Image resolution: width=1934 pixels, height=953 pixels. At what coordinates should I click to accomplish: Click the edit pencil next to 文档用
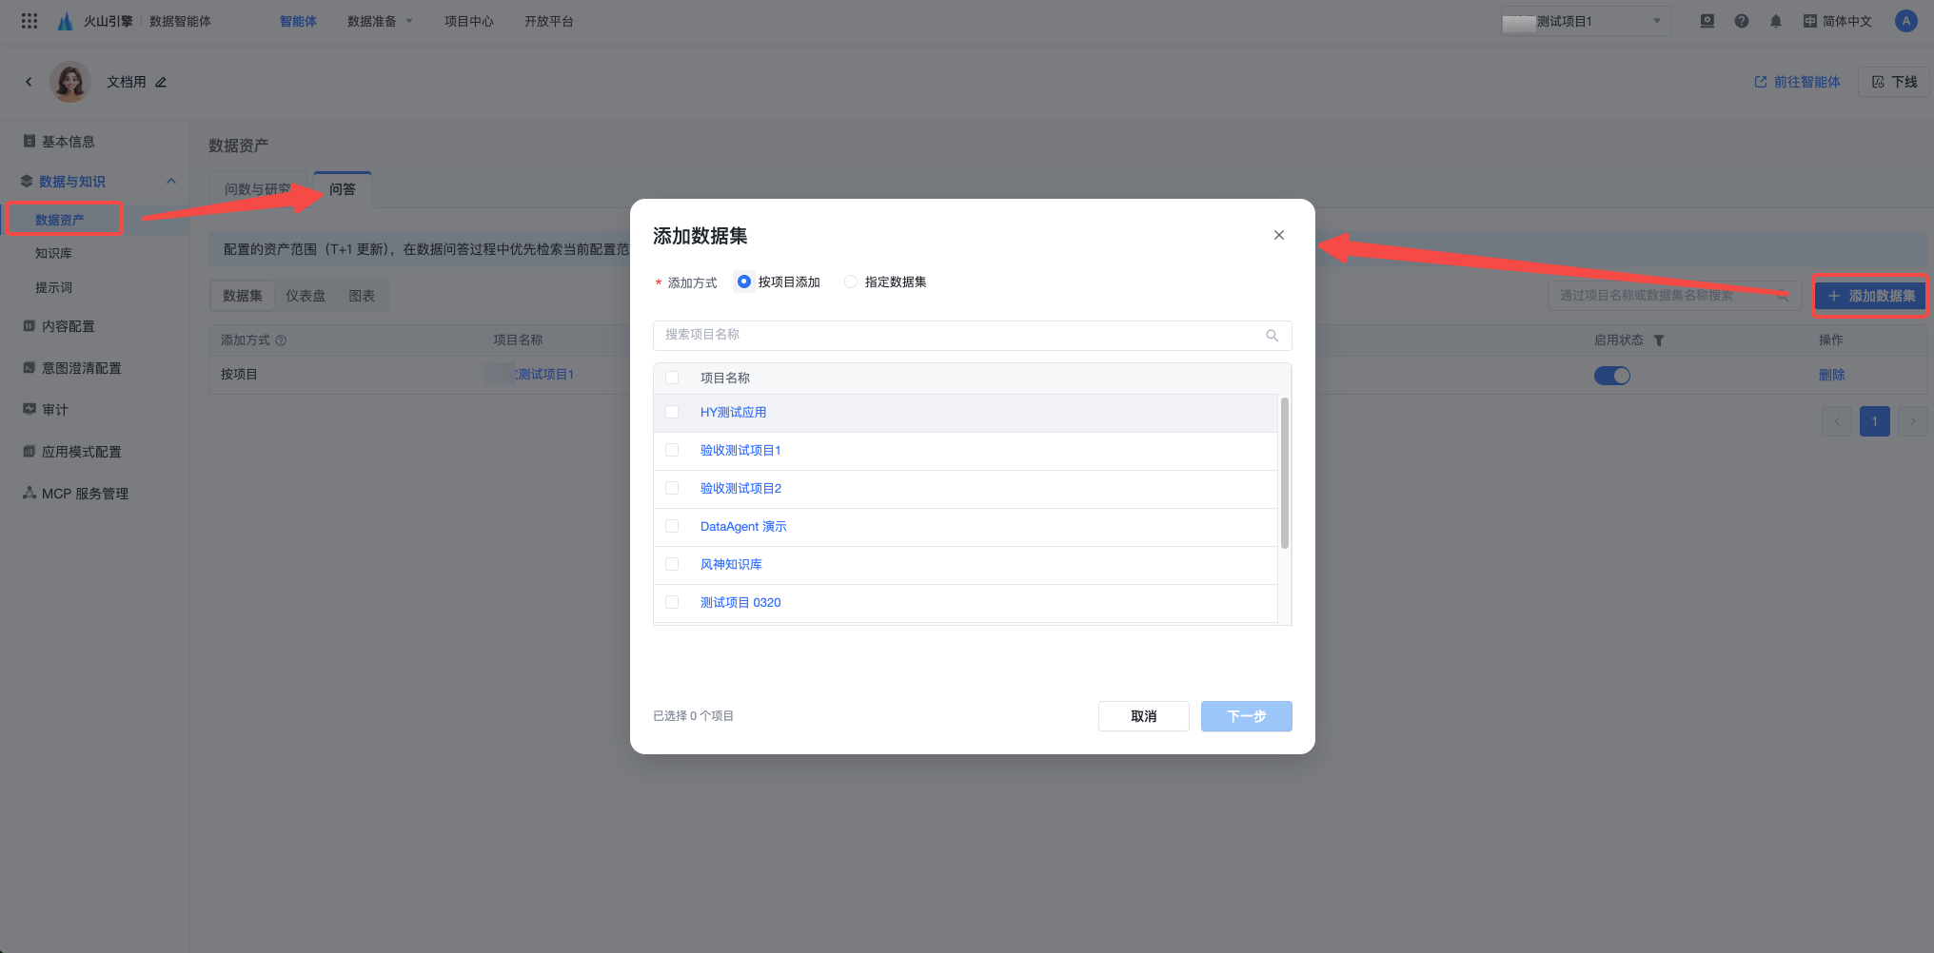(161, 83)
